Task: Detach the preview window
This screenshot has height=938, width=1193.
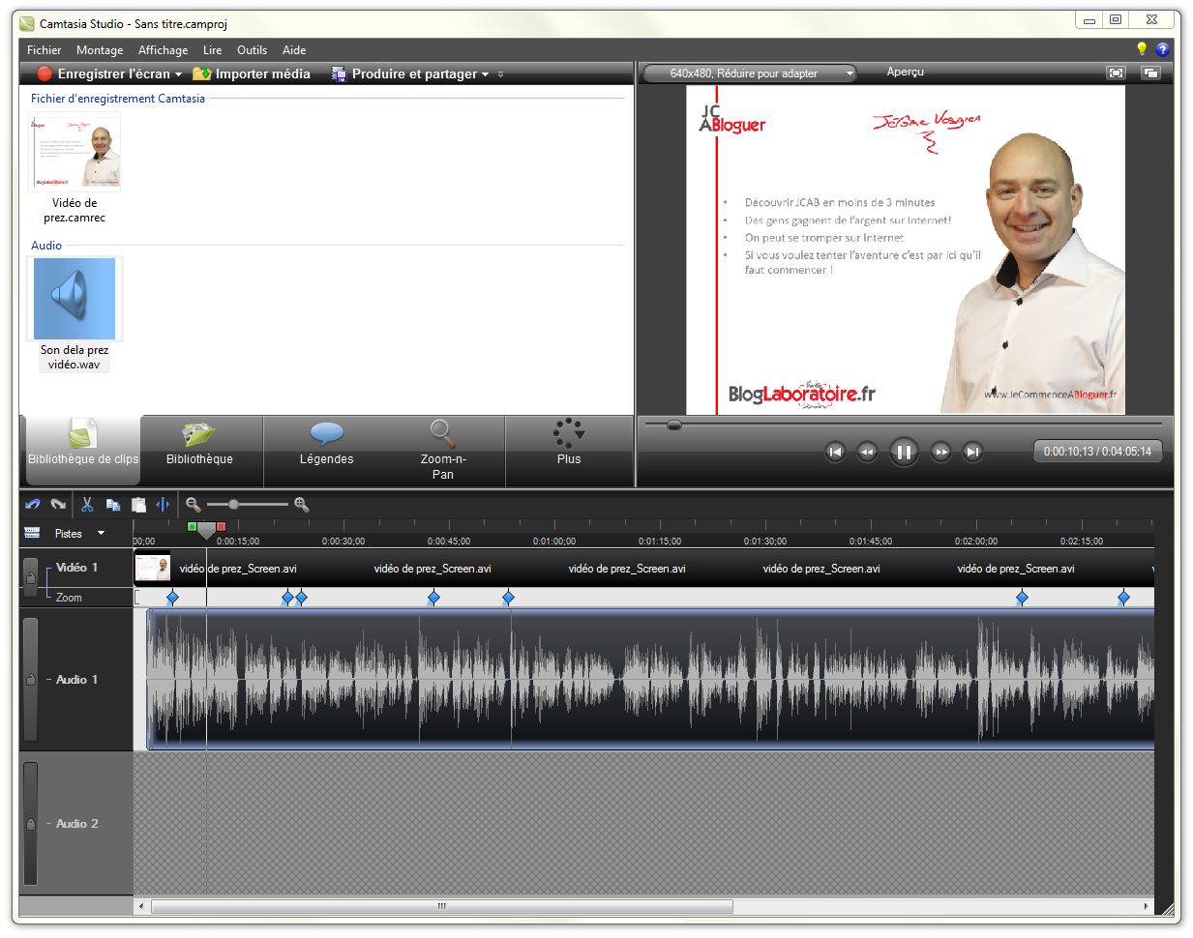Action: [1150, 73]
